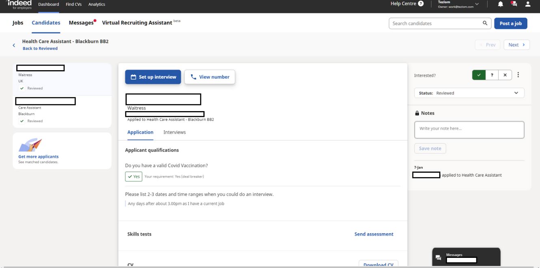Open the messages chat icon in header
The height and width of the screenshot is (268, 540).
(514, 4)
